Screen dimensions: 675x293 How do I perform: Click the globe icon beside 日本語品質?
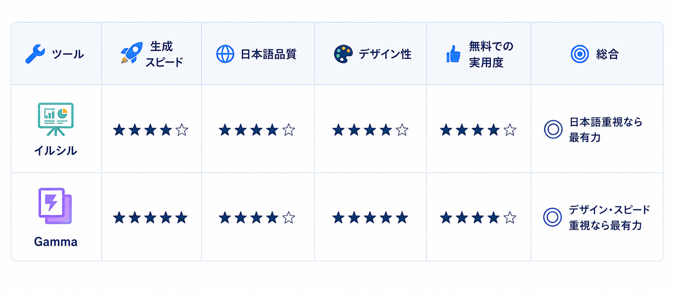[225, 54]
